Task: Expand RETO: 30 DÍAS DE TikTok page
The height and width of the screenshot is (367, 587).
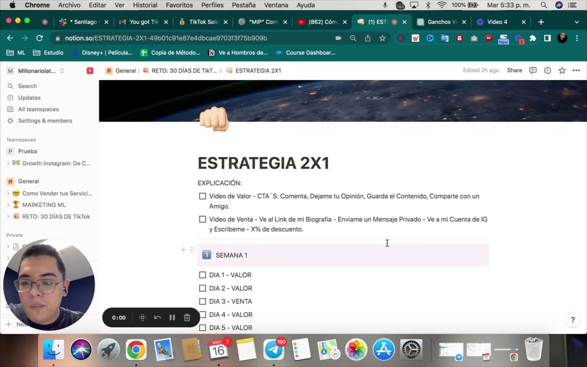Action: click(8, 217)
